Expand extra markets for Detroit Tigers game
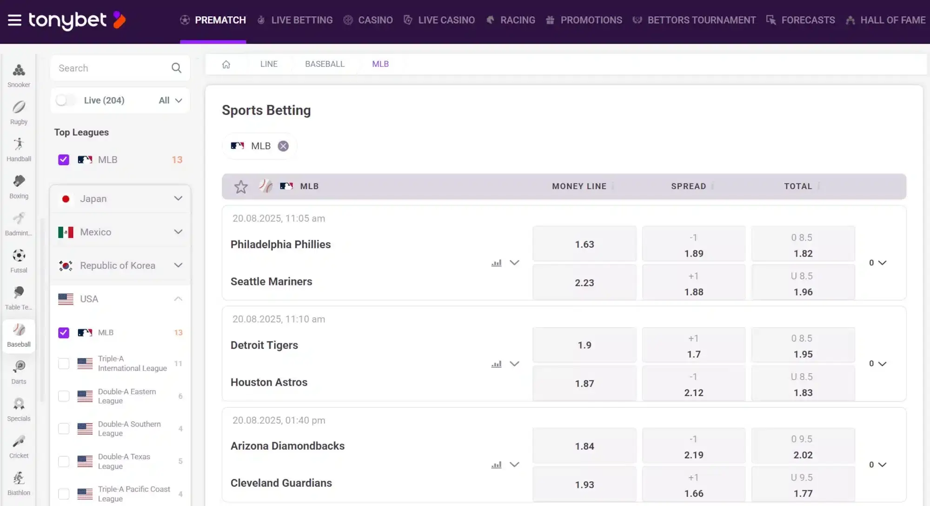This screenshot has width=930, height=506. (x=515, y=364)
